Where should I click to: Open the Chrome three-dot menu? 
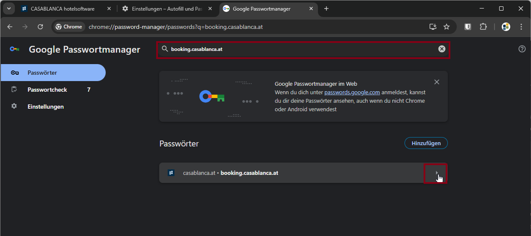521,27
